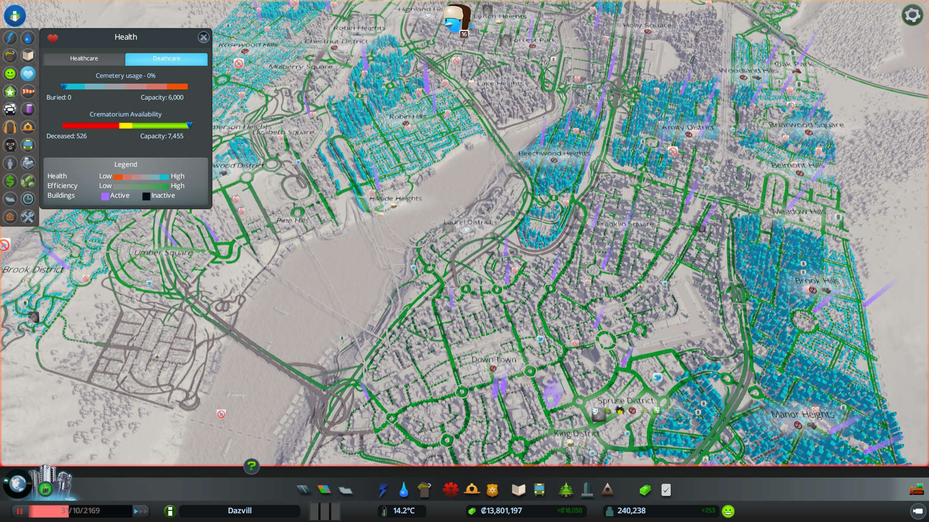Open the Electricity info view

10,38
